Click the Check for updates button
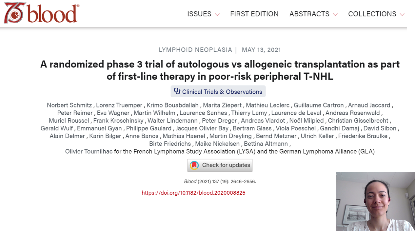Viewport: 415px width, 231px height. point(220,165)
